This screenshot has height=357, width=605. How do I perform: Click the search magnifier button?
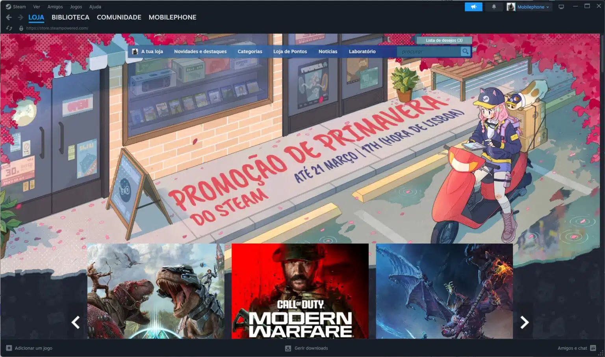click(x=465, y=52)
